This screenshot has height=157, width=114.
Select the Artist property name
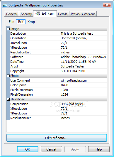[14, 66]
